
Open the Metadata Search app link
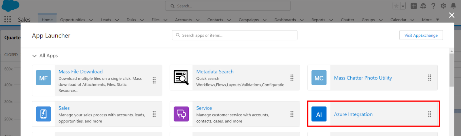point(215,71)
